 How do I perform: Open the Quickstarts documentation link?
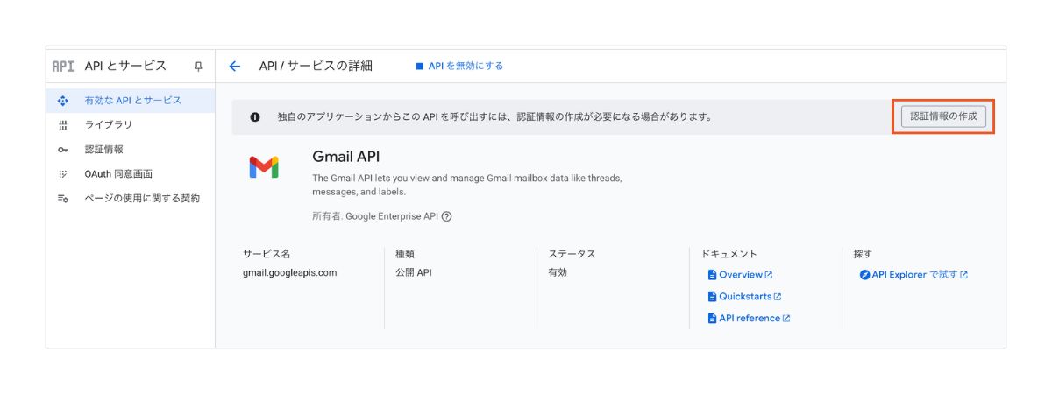(745, 297)
